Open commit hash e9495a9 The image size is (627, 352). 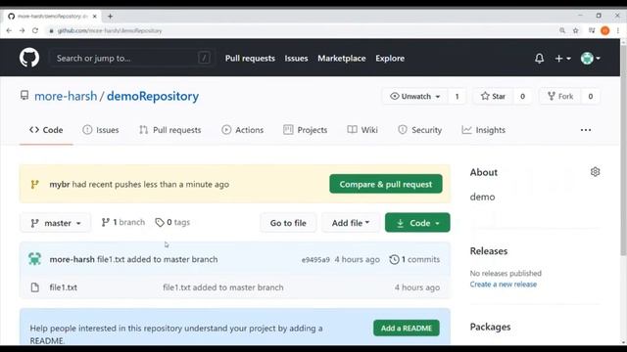point(315,260)
